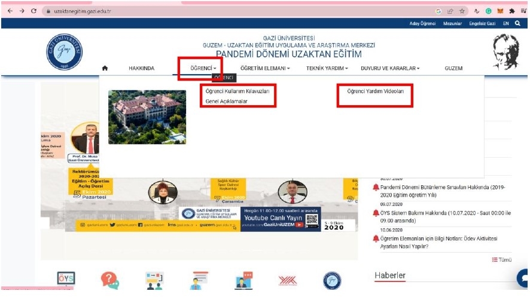Click the bell beside Pandemi Dönemi Bütünleme
This screenshot has height=303, width=530.
pyautogui.click(x=376, y=187)
